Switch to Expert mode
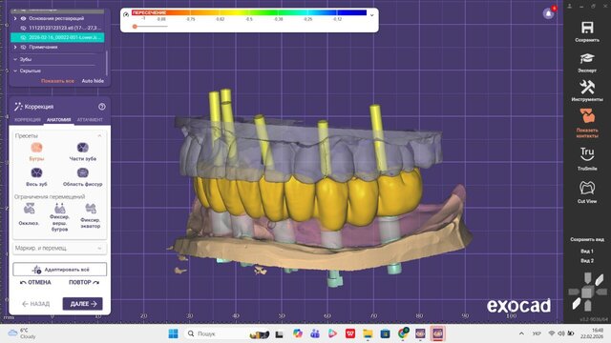 [587, 62]
